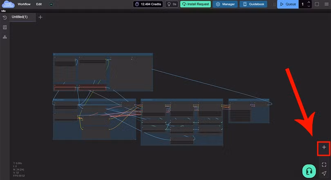331x180 pixels.
Task: Add a new workflow tab
Action: coord(40,17)
